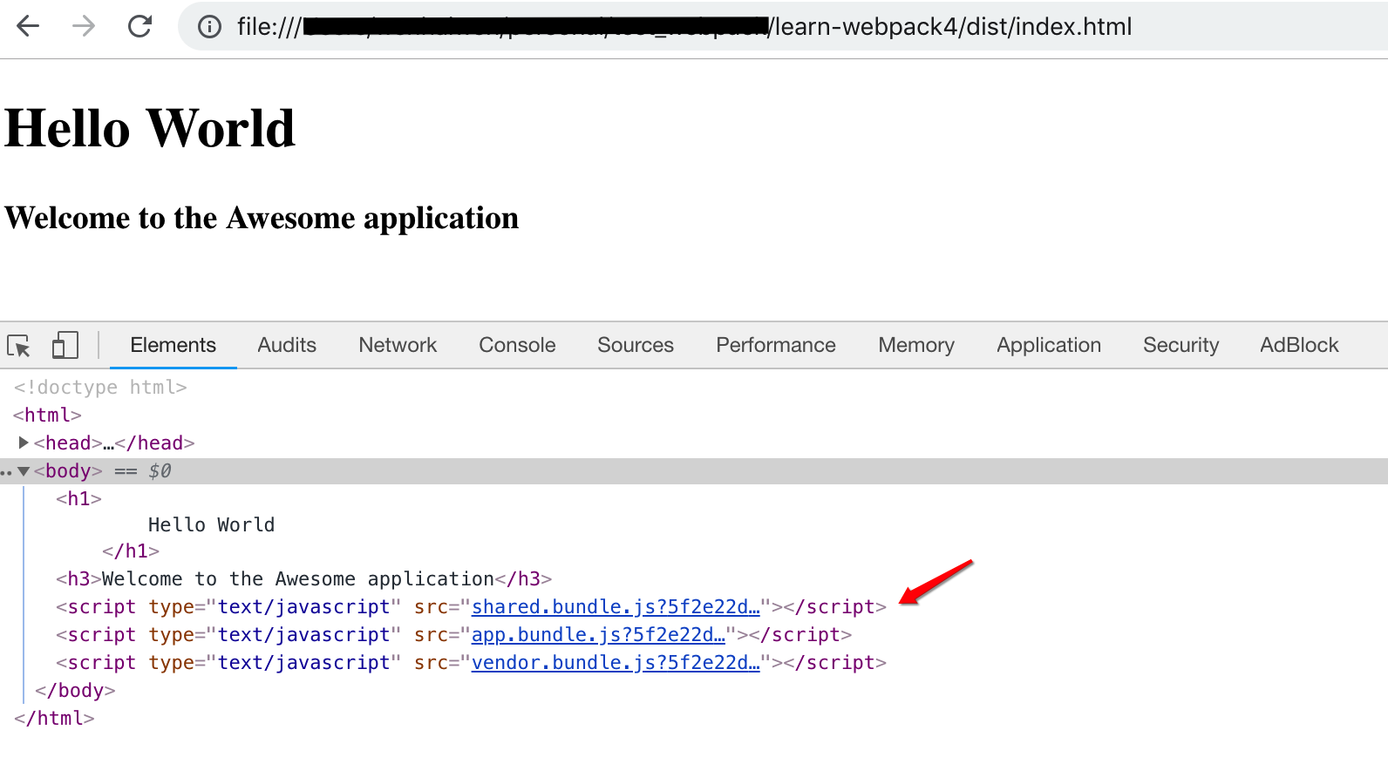Select the closing </html> tag
The image size is (1388, 784).
[x=54, y=718]
